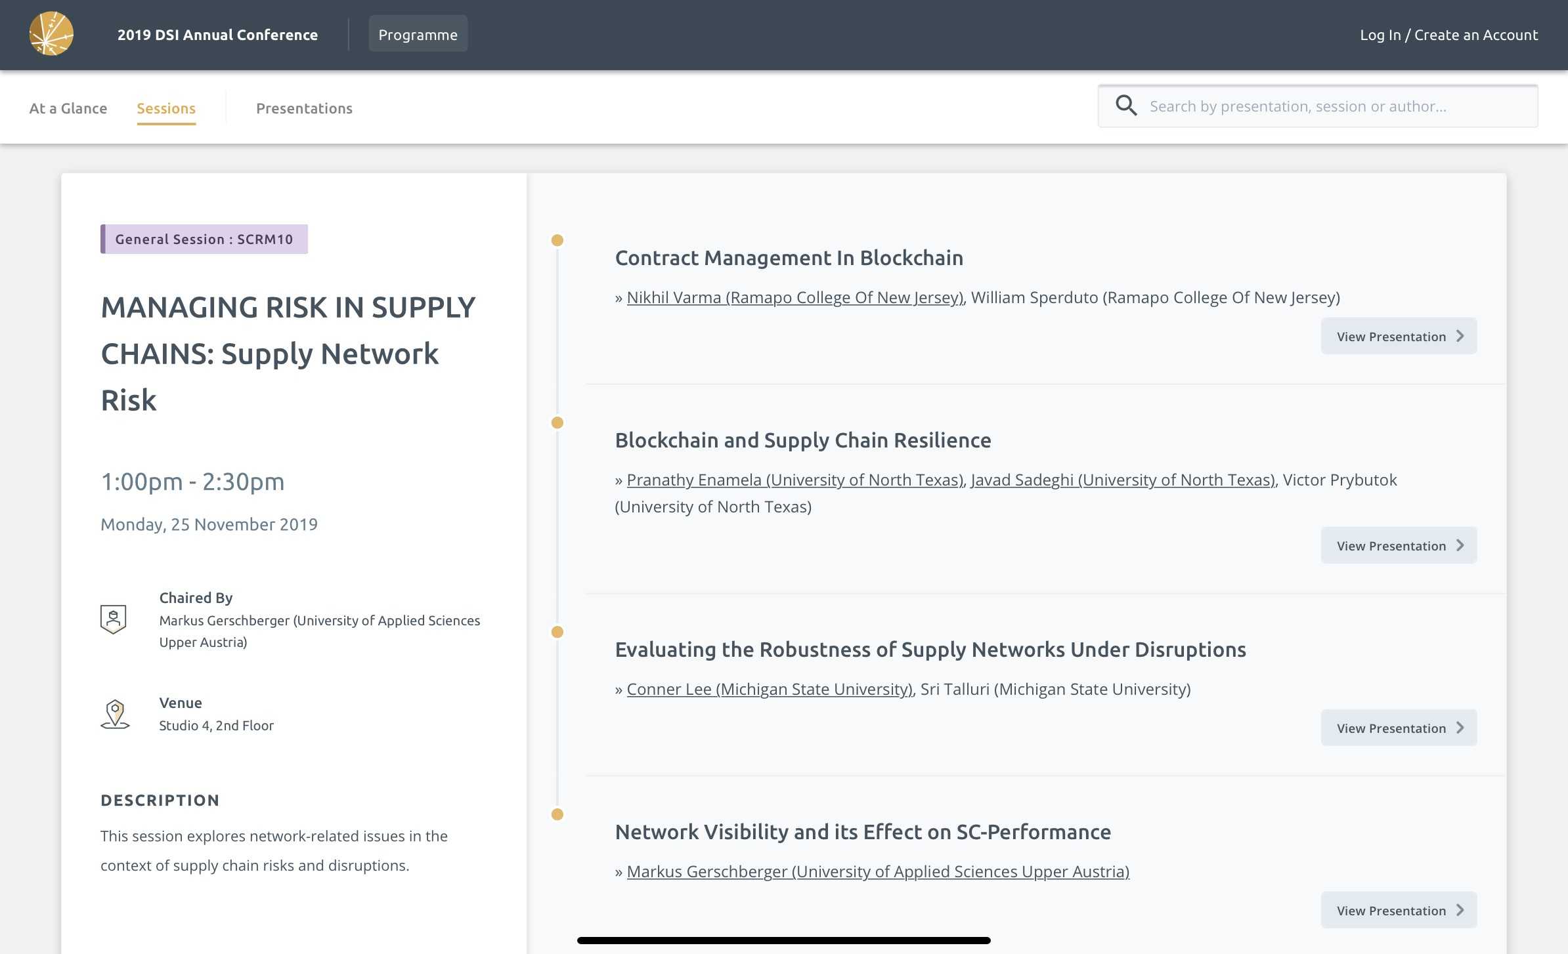Switch to the At a Glance tab
This screenshot has height=954, width=1568.
click(x=68, y=108)
